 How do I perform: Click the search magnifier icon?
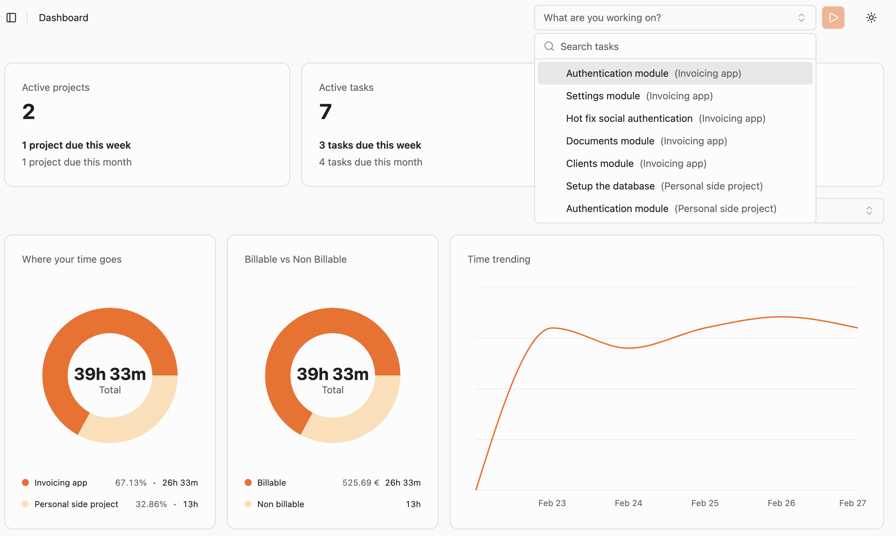click(x=549, y=46)
